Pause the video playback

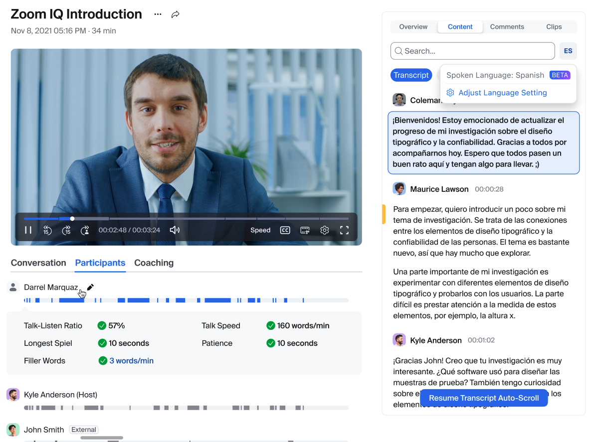coord(28,230)
